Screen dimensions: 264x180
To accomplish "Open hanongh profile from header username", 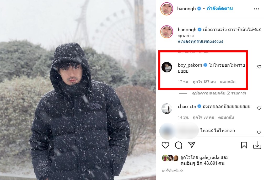I will coord(186,9).
